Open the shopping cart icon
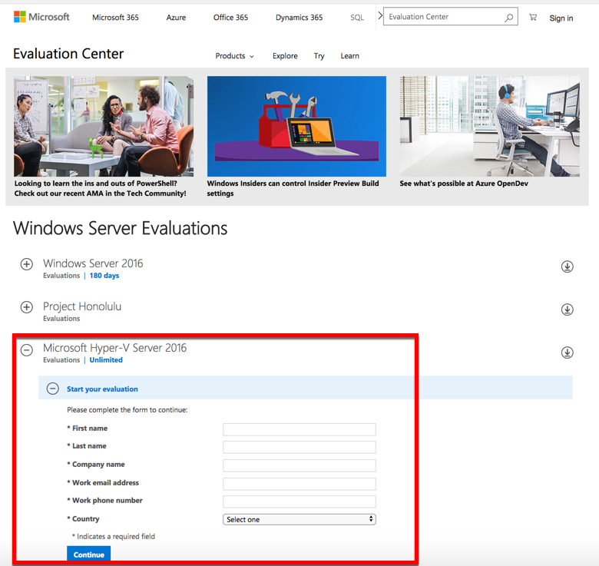Viewport: 599px width, 566px height. pos(532,17)
